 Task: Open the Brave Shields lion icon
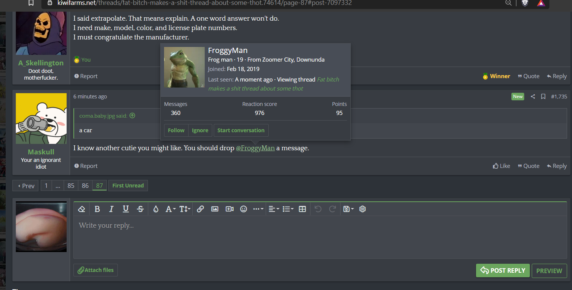point(525,3)
